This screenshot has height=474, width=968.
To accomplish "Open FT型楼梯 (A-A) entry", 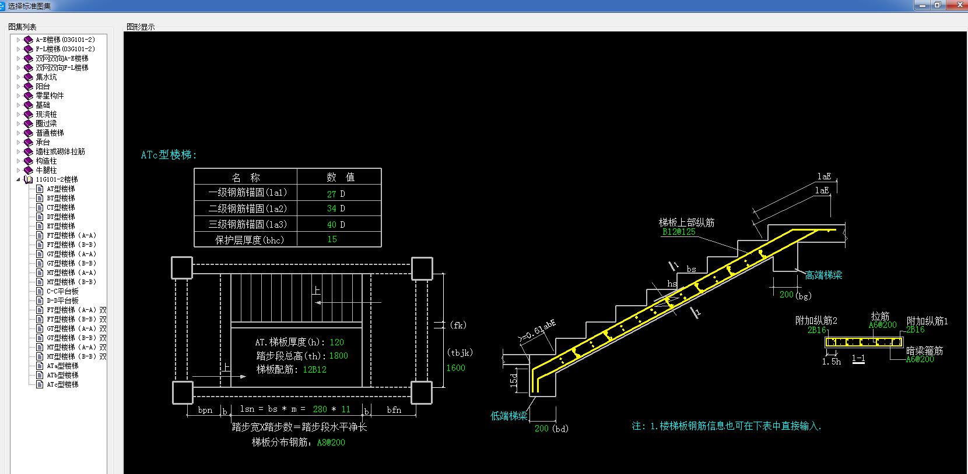I will point(71,235).
